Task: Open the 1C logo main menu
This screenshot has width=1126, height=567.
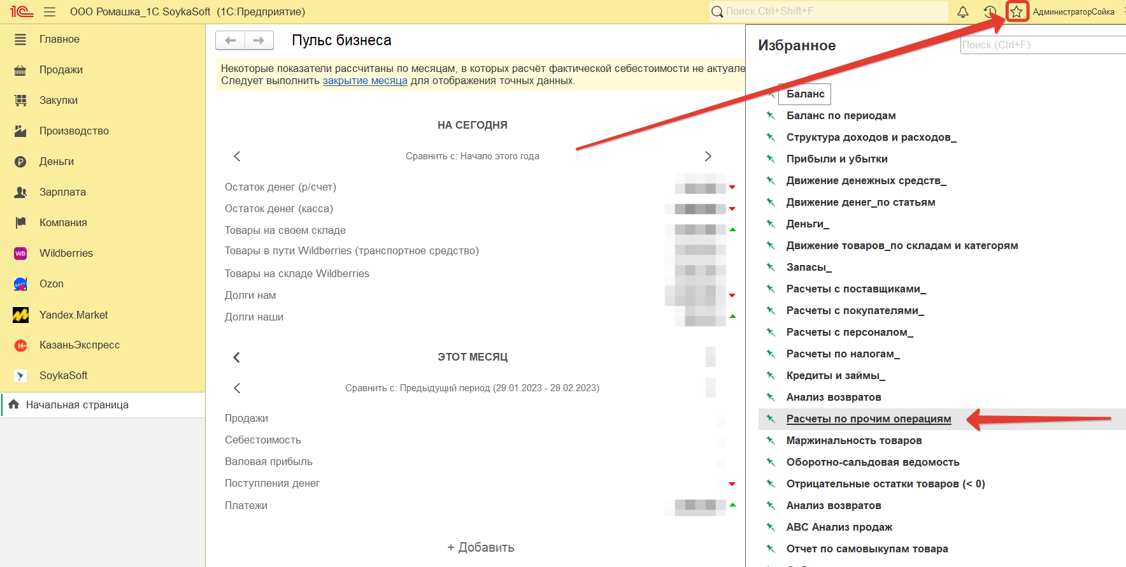Action: 22,11
